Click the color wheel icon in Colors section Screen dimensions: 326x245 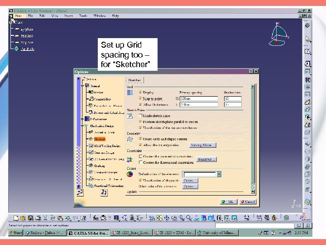click(130, 174)
